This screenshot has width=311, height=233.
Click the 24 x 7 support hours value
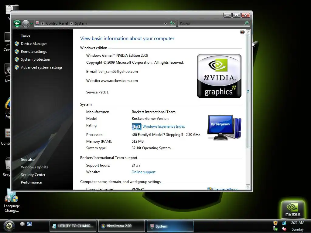pos(136,165)
